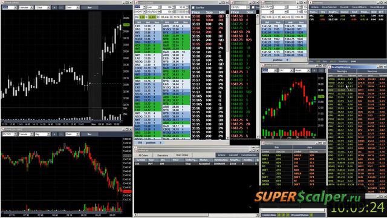Image resolution: width=387 pixels, height=218 pixels.
Task: Select BAC row in Positions table
Action: (348, 16)
